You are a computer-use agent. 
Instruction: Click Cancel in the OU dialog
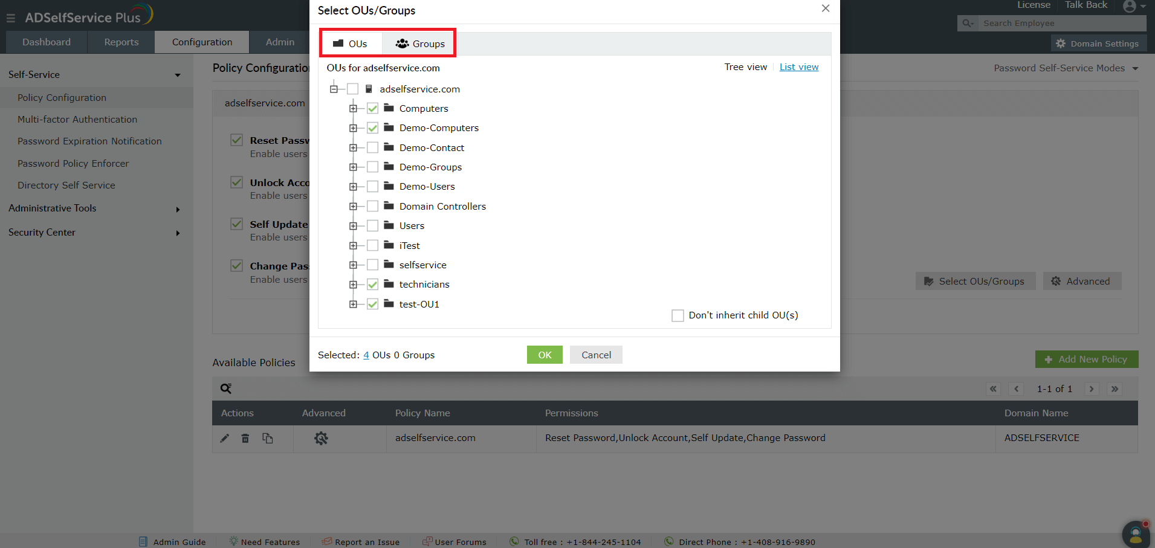coord(596,355)
